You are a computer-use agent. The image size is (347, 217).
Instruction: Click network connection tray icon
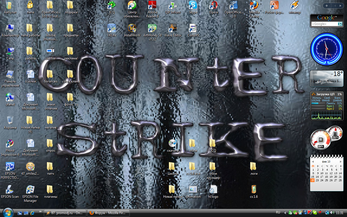327,212
